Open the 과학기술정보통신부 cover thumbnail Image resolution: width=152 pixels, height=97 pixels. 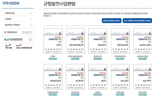pos(75,41)
